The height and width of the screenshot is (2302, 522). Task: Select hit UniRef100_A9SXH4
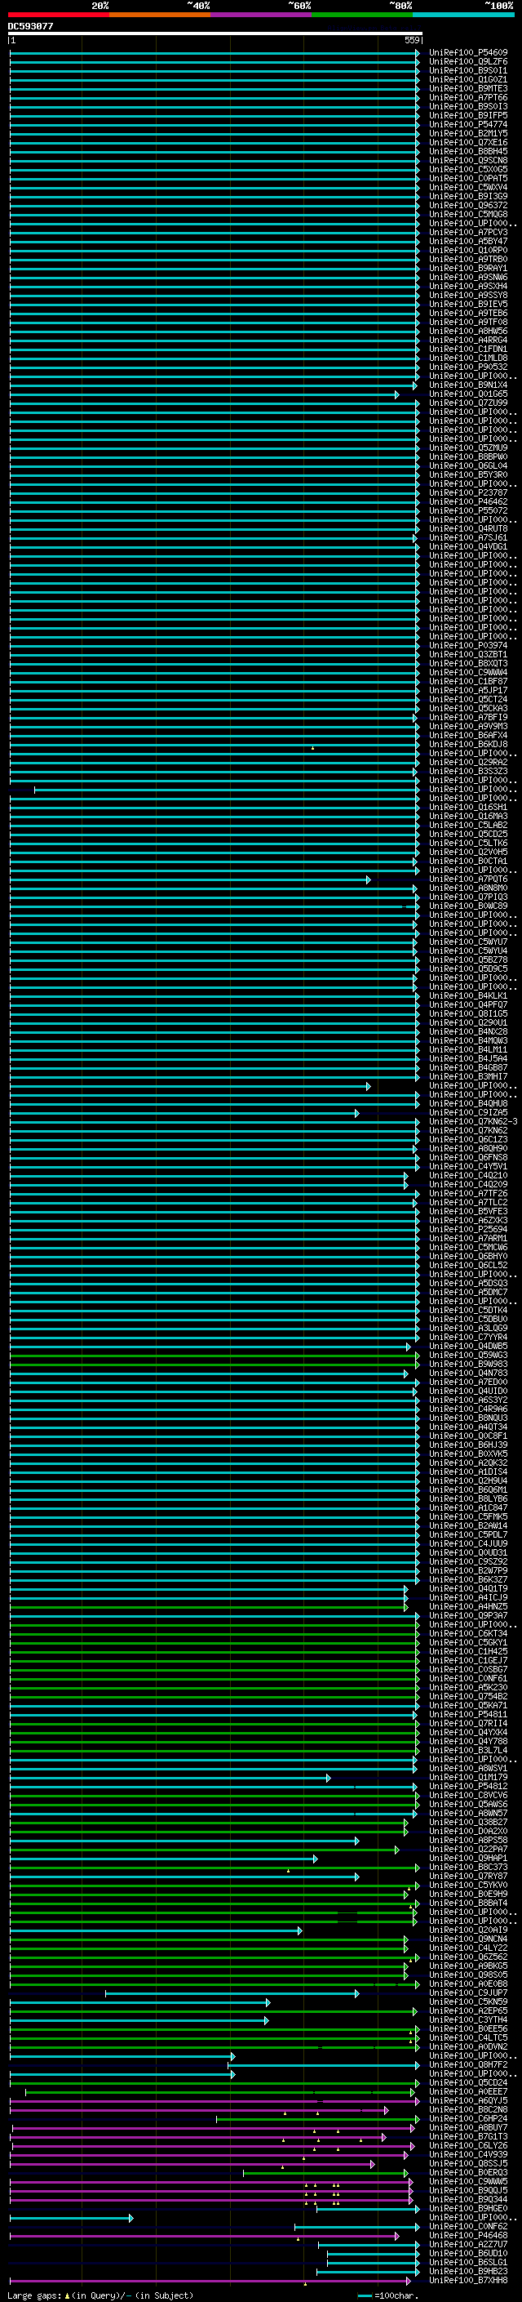click(x=468, y=286)
